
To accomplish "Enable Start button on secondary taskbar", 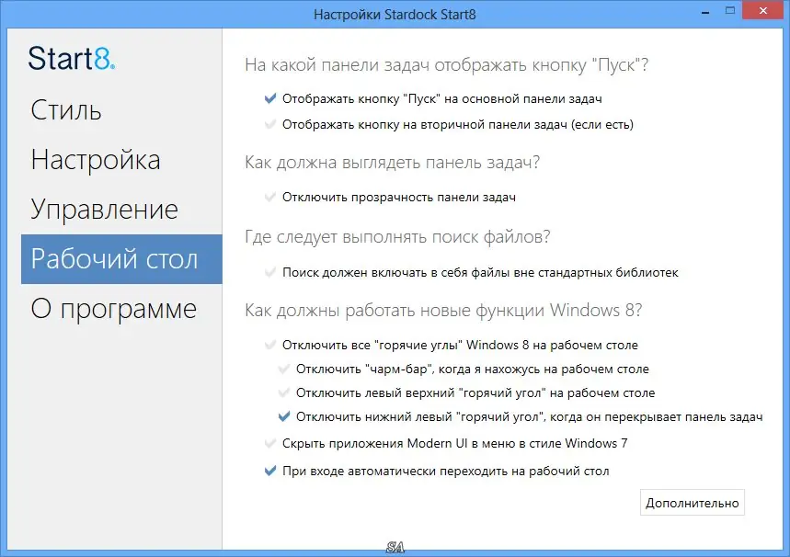I will point(269,124).
